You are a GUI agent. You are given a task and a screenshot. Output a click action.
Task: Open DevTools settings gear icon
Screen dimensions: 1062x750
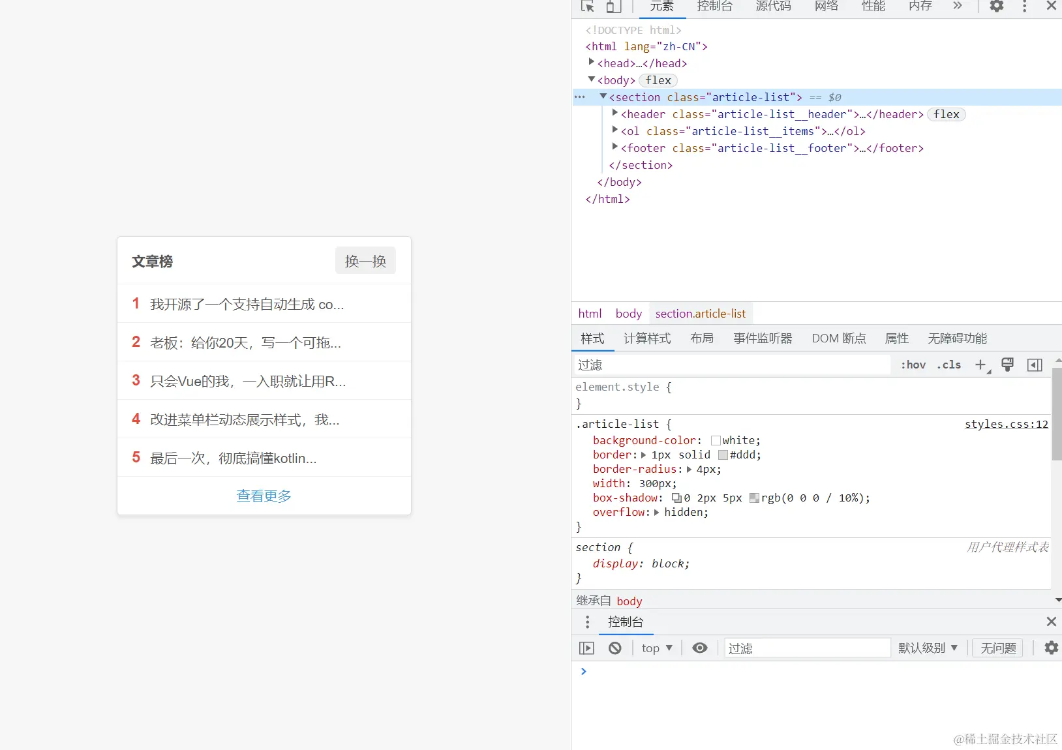pyautogui.click(x=997, y=7)
